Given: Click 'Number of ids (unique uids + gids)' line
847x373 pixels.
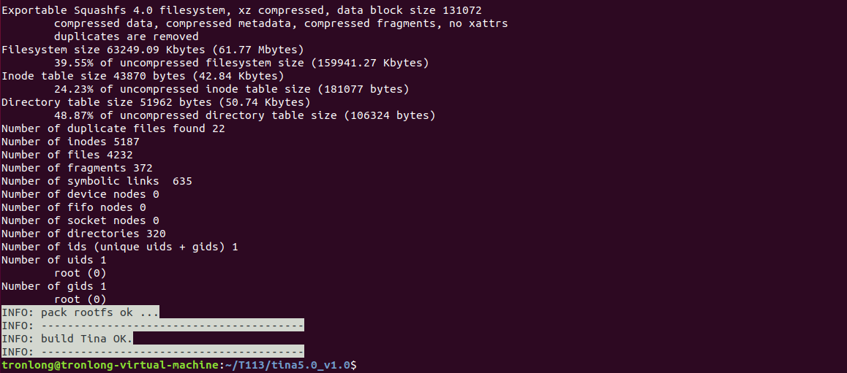Looking at the screenshot, I should tap(120, 247).
